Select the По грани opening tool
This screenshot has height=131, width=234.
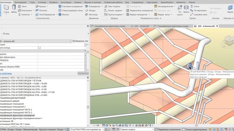point(180,10)
